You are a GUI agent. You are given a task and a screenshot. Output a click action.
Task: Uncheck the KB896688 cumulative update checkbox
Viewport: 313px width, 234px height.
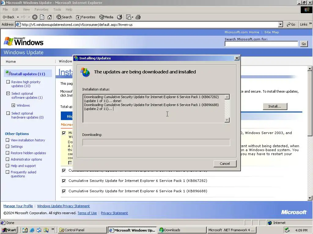[x=64, y=191]
